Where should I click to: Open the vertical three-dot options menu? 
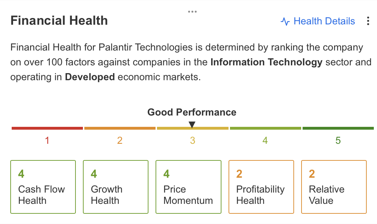368,21
